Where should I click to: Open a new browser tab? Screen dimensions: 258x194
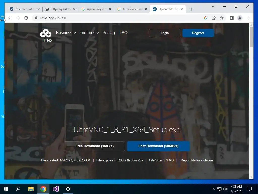pyautogui.click(x=191, y=9)
